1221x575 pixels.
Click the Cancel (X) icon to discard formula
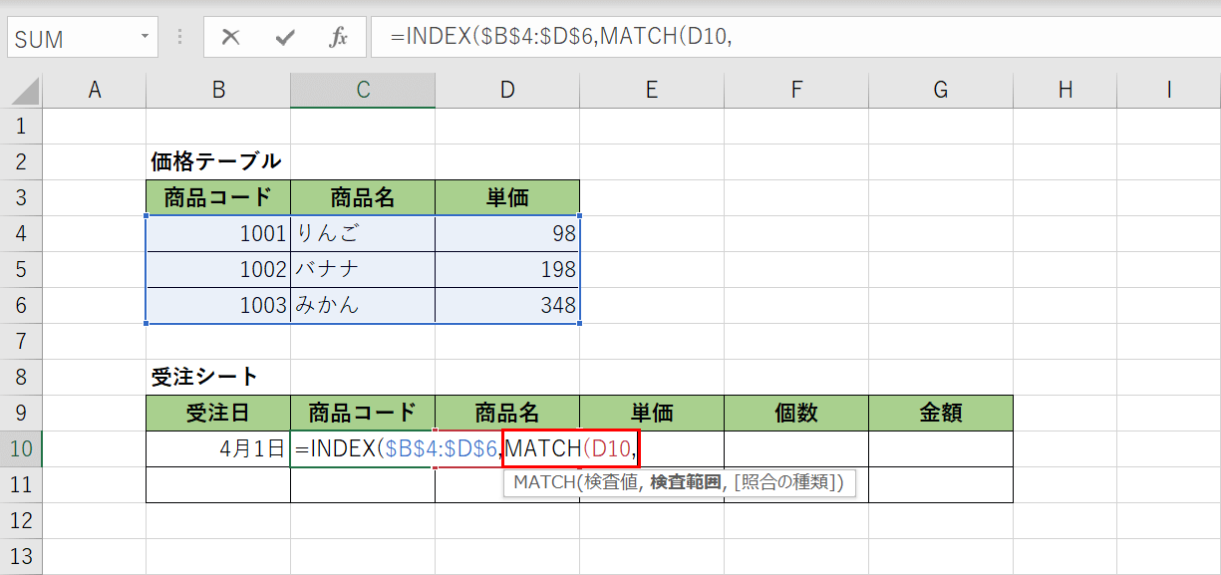pyautogui.click(x=230, y=37)
